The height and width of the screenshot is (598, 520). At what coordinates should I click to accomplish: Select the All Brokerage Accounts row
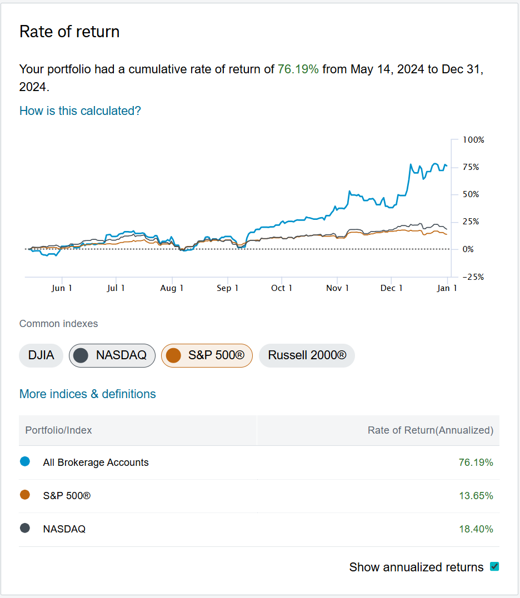point(96,463)
